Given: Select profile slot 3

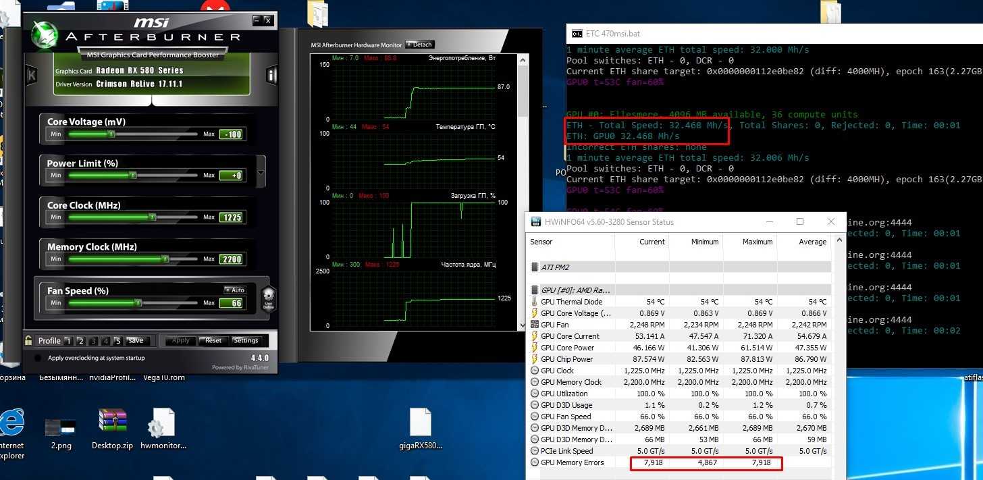Looking at the screenshot, I should 92,341.
